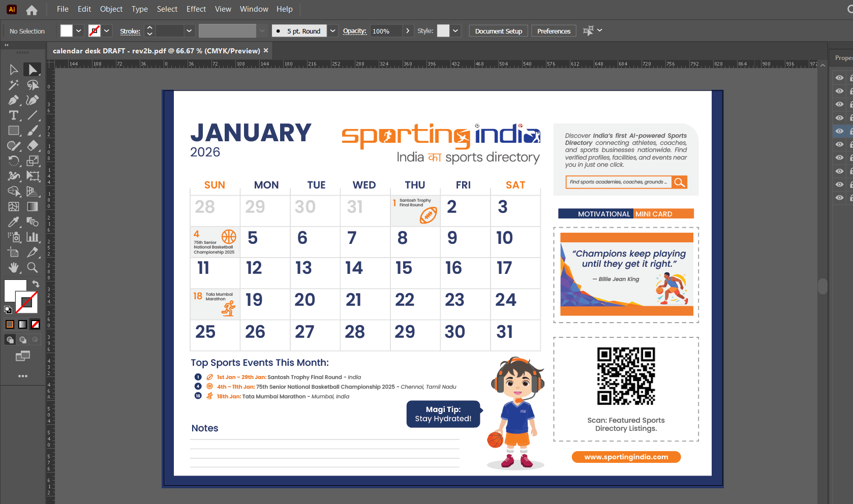Pick the Column Graph tool

pyautogui.click(x=33, y=237)
